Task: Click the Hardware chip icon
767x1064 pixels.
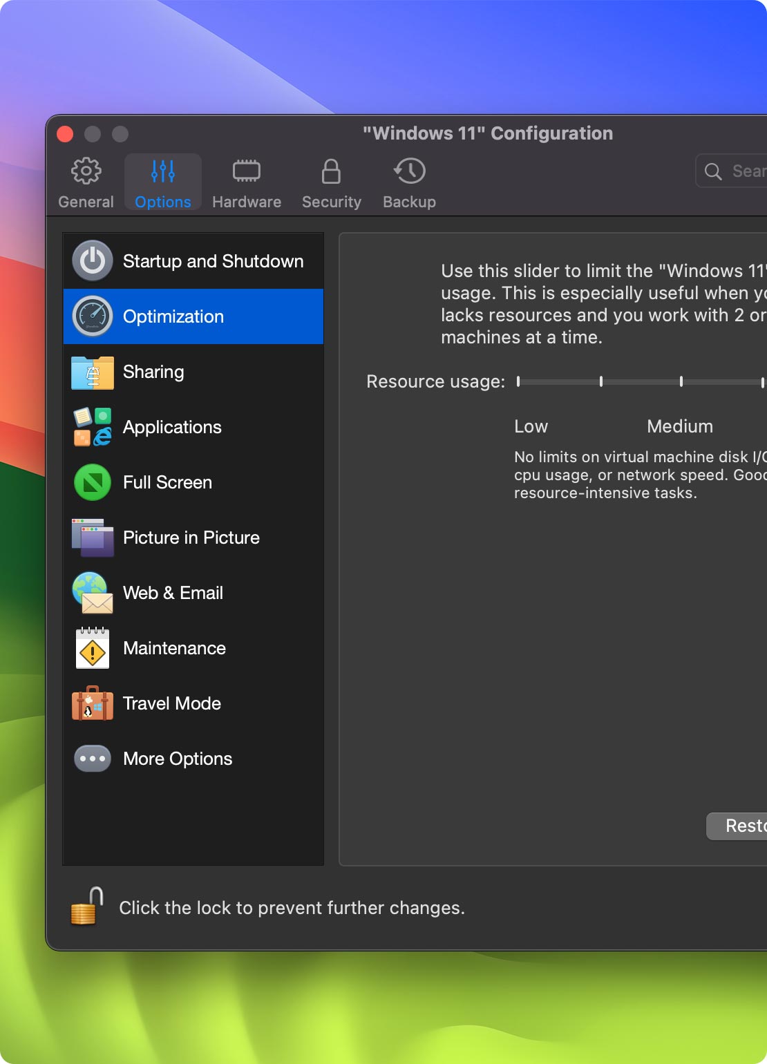Action: point(246,182)
